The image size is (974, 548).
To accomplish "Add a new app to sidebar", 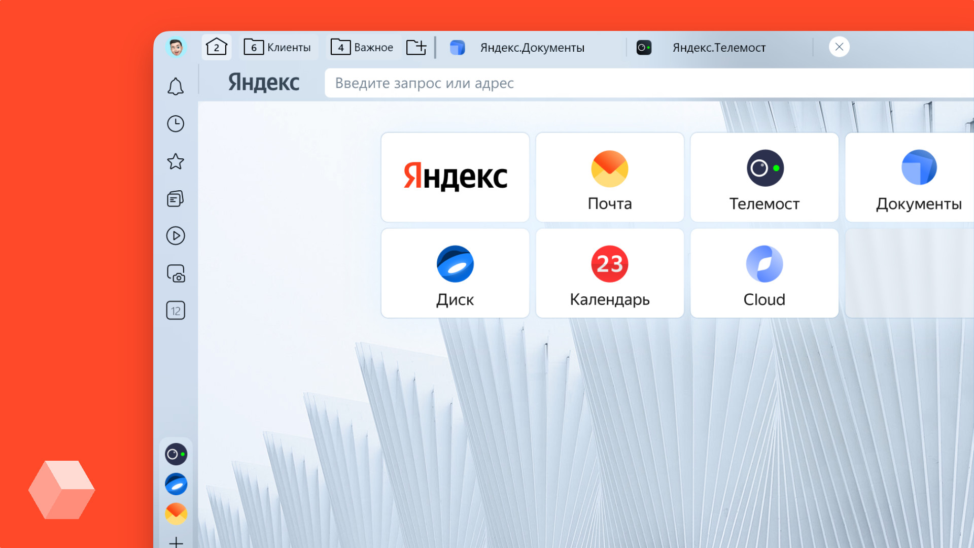I will point(176,542).
